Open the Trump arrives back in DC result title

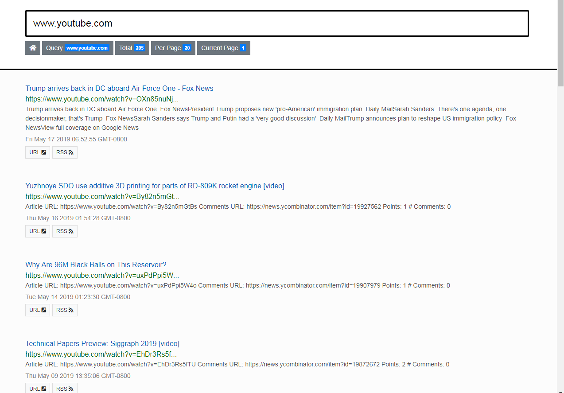(119, 88)
